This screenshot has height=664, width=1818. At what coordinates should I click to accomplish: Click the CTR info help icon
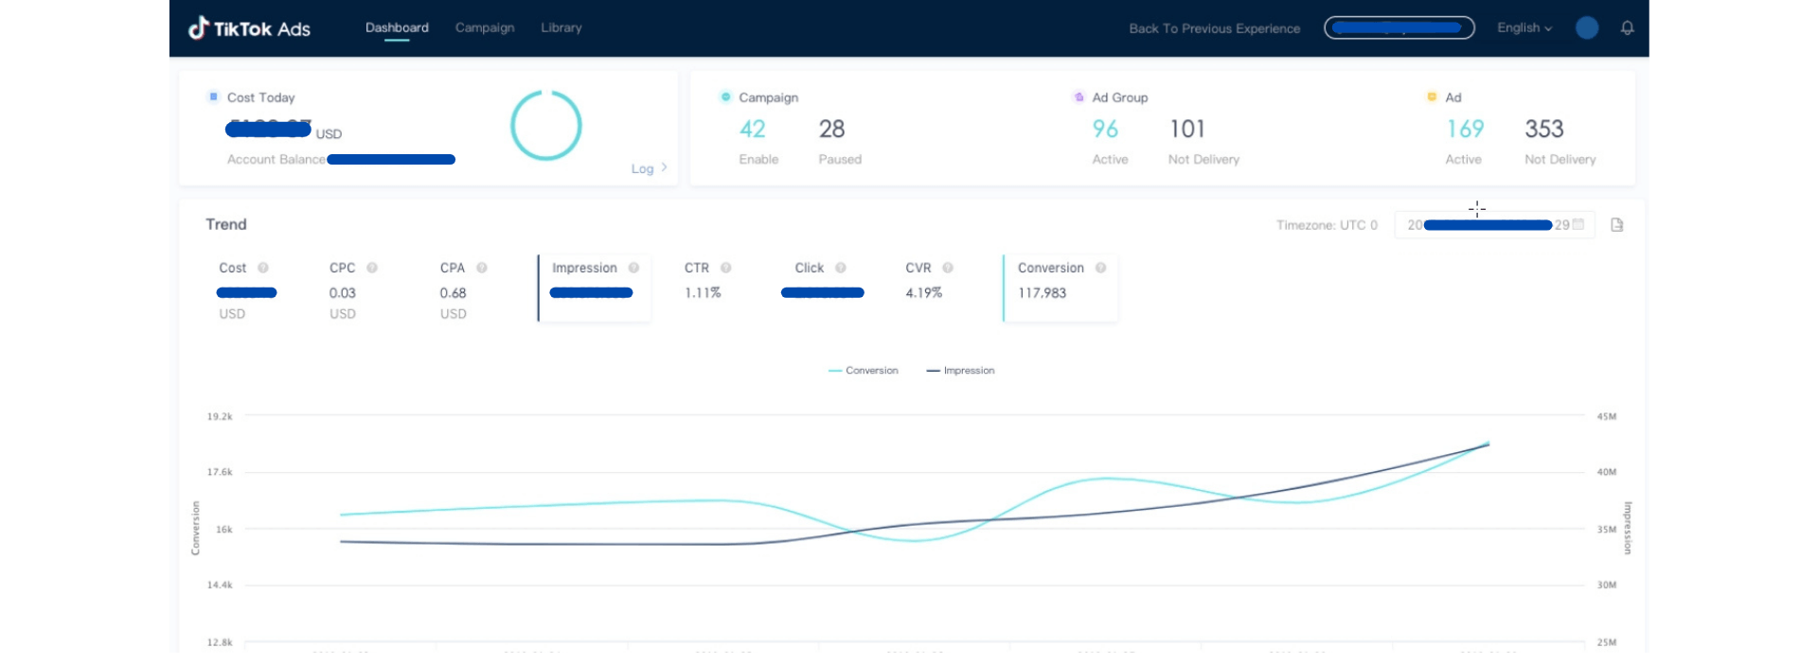point(726,268)
